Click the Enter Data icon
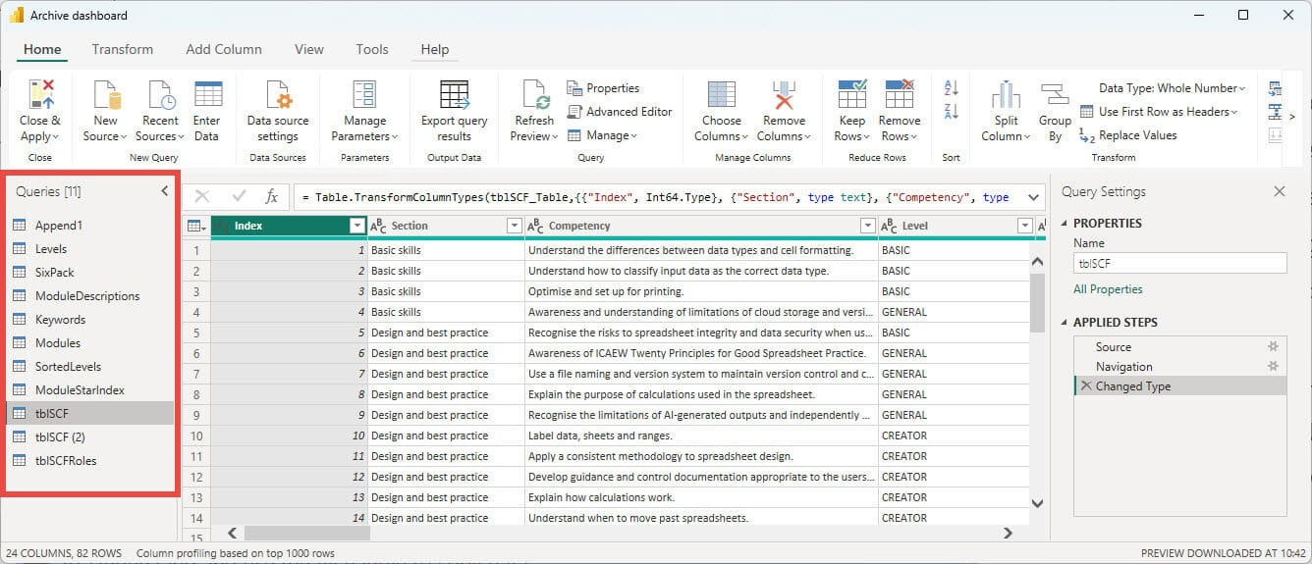This screenshot has width=1312, height=564. tap(207, 95)
